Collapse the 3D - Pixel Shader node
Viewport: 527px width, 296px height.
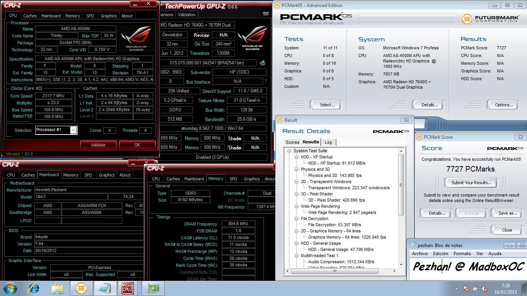coord(296,194)
